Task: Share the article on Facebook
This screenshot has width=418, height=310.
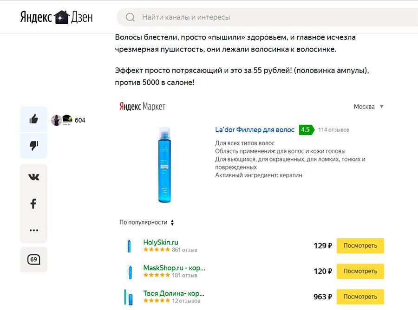Action: tap(33, 204)
